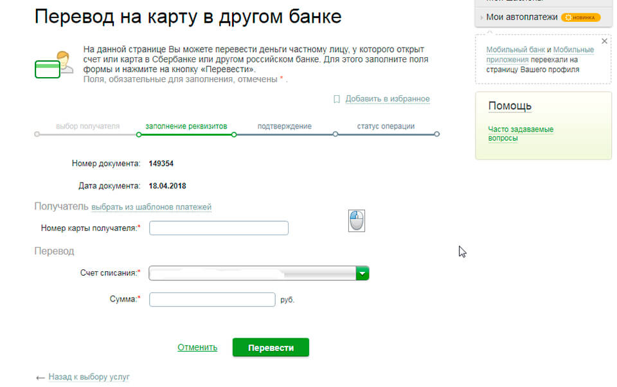Click the card-and-person transfer icon
Image resolution: width=617 pixels, height=387 pixels.
click(54, 64)
